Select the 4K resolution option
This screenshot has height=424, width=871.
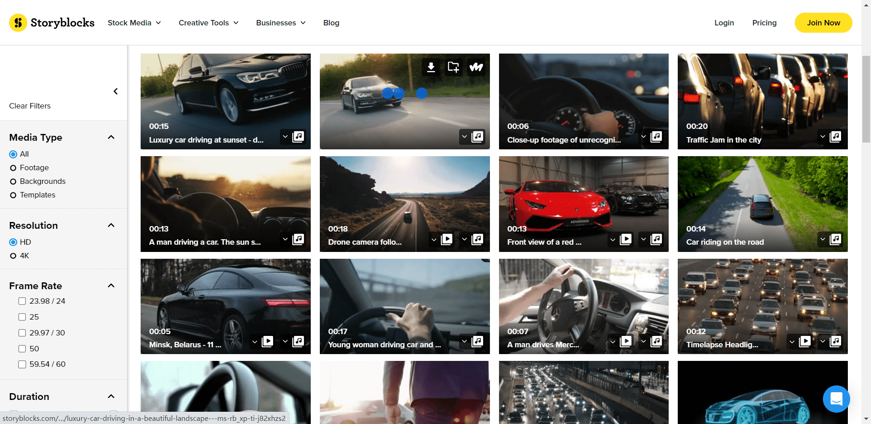point(13,256)
